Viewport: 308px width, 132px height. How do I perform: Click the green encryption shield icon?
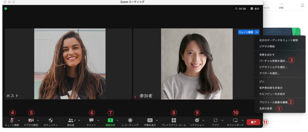(6, 9)
